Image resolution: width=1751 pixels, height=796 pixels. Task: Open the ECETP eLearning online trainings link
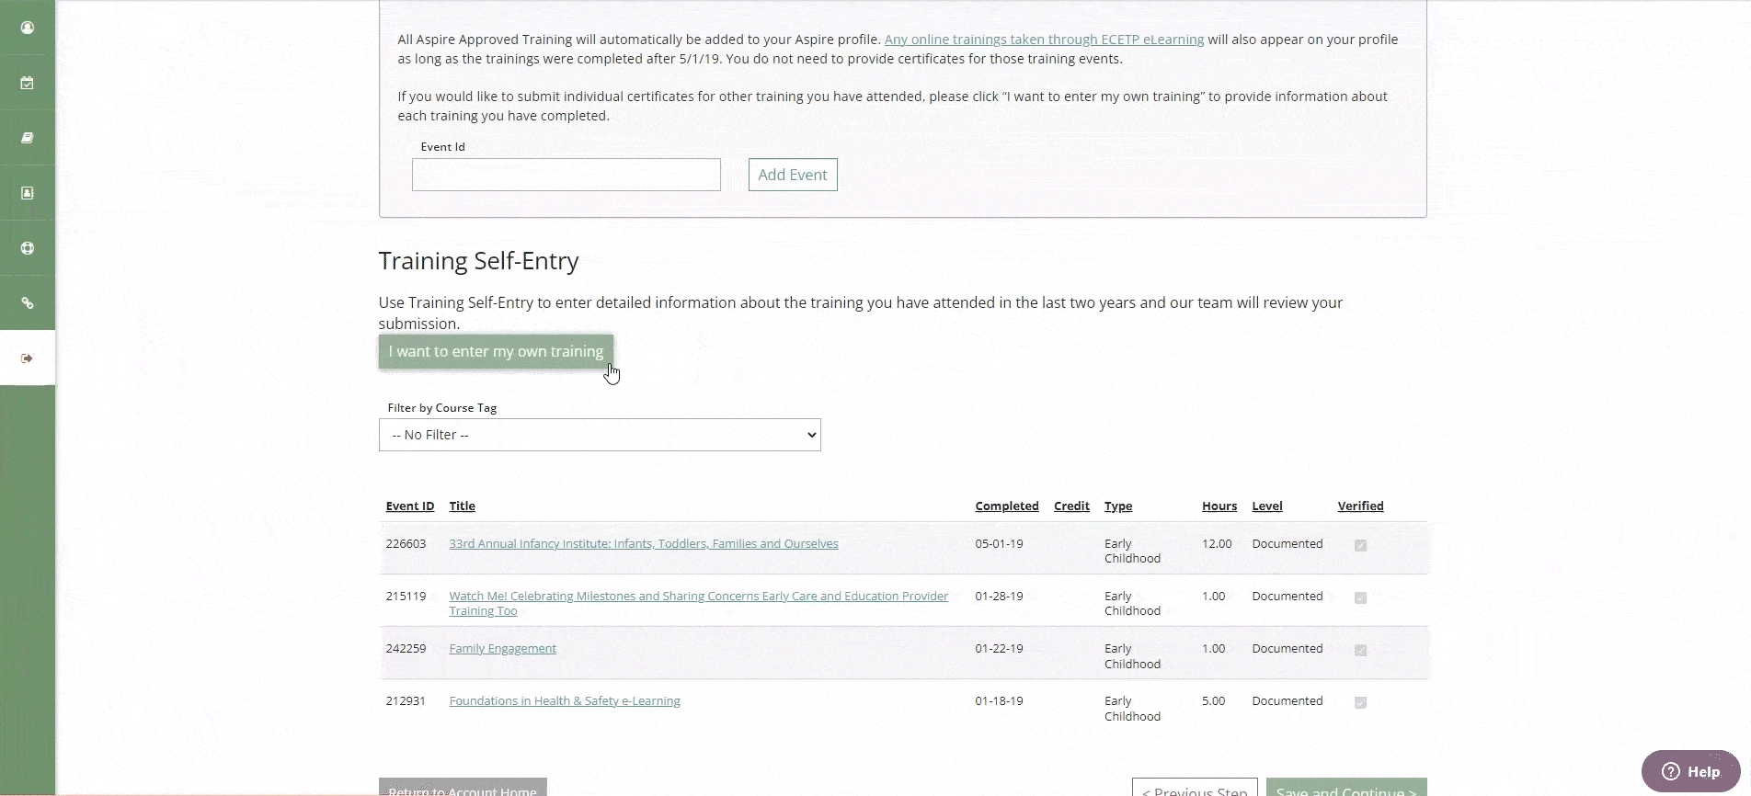click(x=1044, y=40)
